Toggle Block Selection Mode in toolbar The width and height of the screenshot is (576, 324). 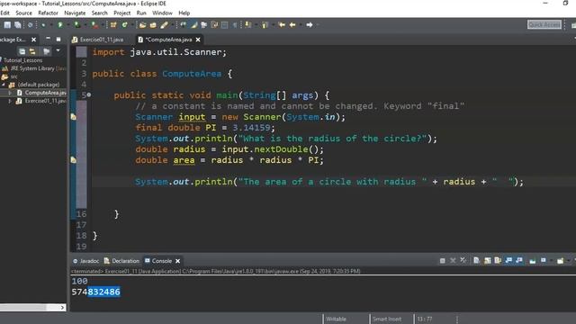[224, 24]
